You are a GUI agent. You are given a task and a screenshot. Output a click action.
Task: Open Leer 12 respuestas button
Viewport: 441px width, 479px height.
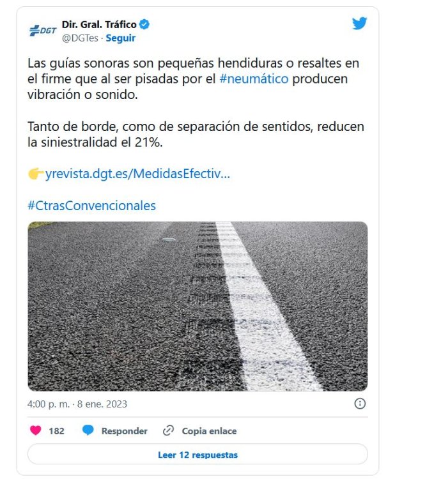[x=197, y=455]
